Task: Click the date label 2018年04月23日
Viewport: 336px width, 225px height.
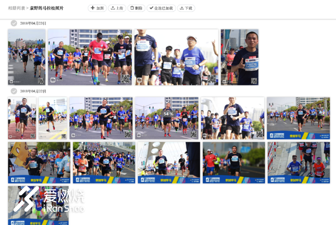Action: tap(33, 23)
